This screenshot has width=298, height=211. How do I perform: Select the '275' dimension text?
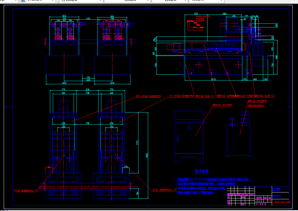click(246, 16)
